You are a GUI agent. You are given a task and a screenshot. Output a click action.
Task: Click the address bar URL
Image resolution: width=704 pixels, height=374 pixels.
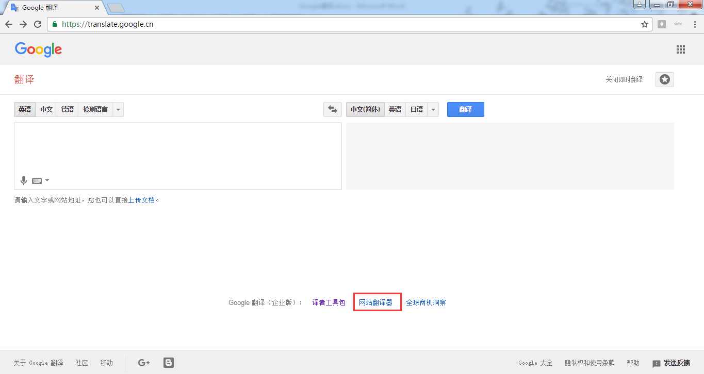(107, 24)
